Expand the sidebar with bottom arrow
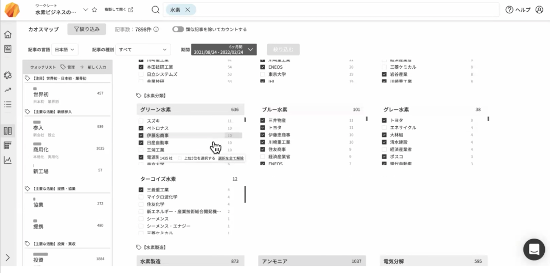Image resolution: width=550 pixels, height=273 pixels. point(8,258)
